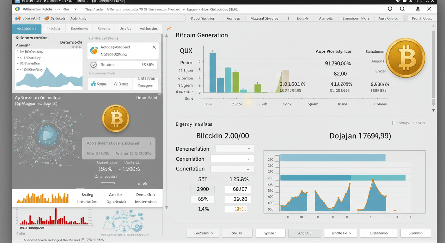Click the orange-blue icon on the Actoasgvdaclend card
The height and width of the screenshot is (243, 445).
[94, 50]
